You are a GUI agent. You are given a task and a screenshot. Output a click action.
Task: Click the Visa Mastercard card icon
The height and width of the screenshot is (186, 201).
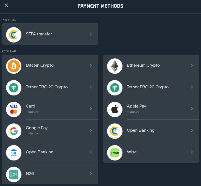(x=14, y=109)
